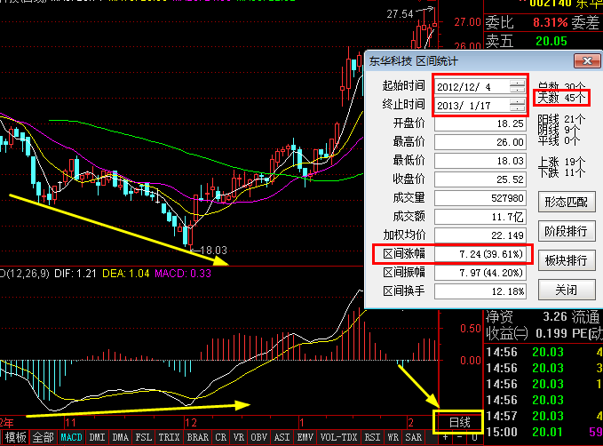603x446 pixels.
Task: Select the BRAR indicator tab
Action: coord(198,437)
